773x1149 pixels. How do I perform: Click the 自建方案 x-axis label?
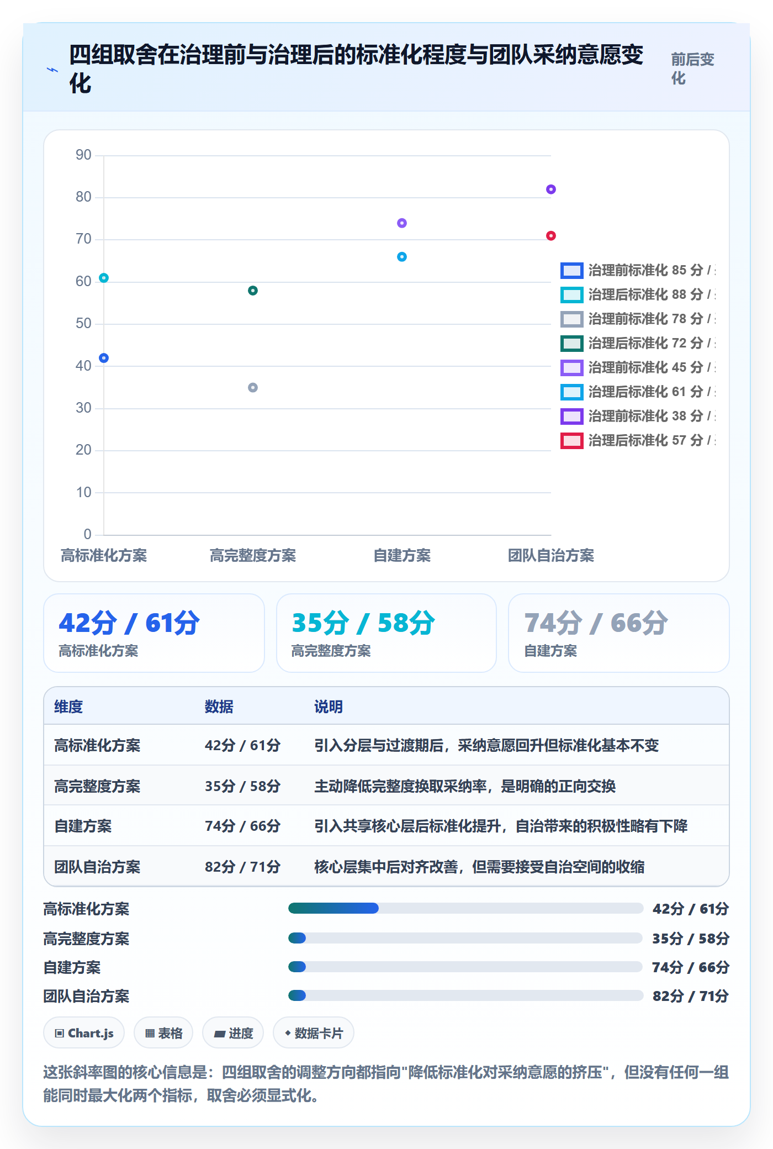(x=402, y=556)
